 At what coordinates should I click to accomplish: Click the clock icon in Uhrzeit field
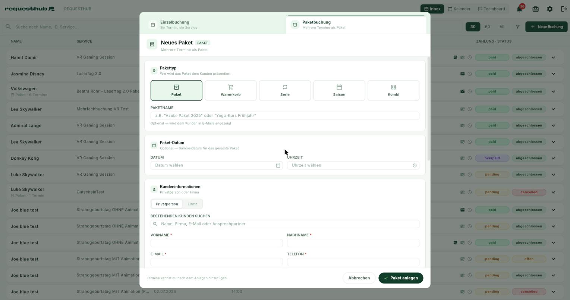pyautogui.click(x=415, y=165)
